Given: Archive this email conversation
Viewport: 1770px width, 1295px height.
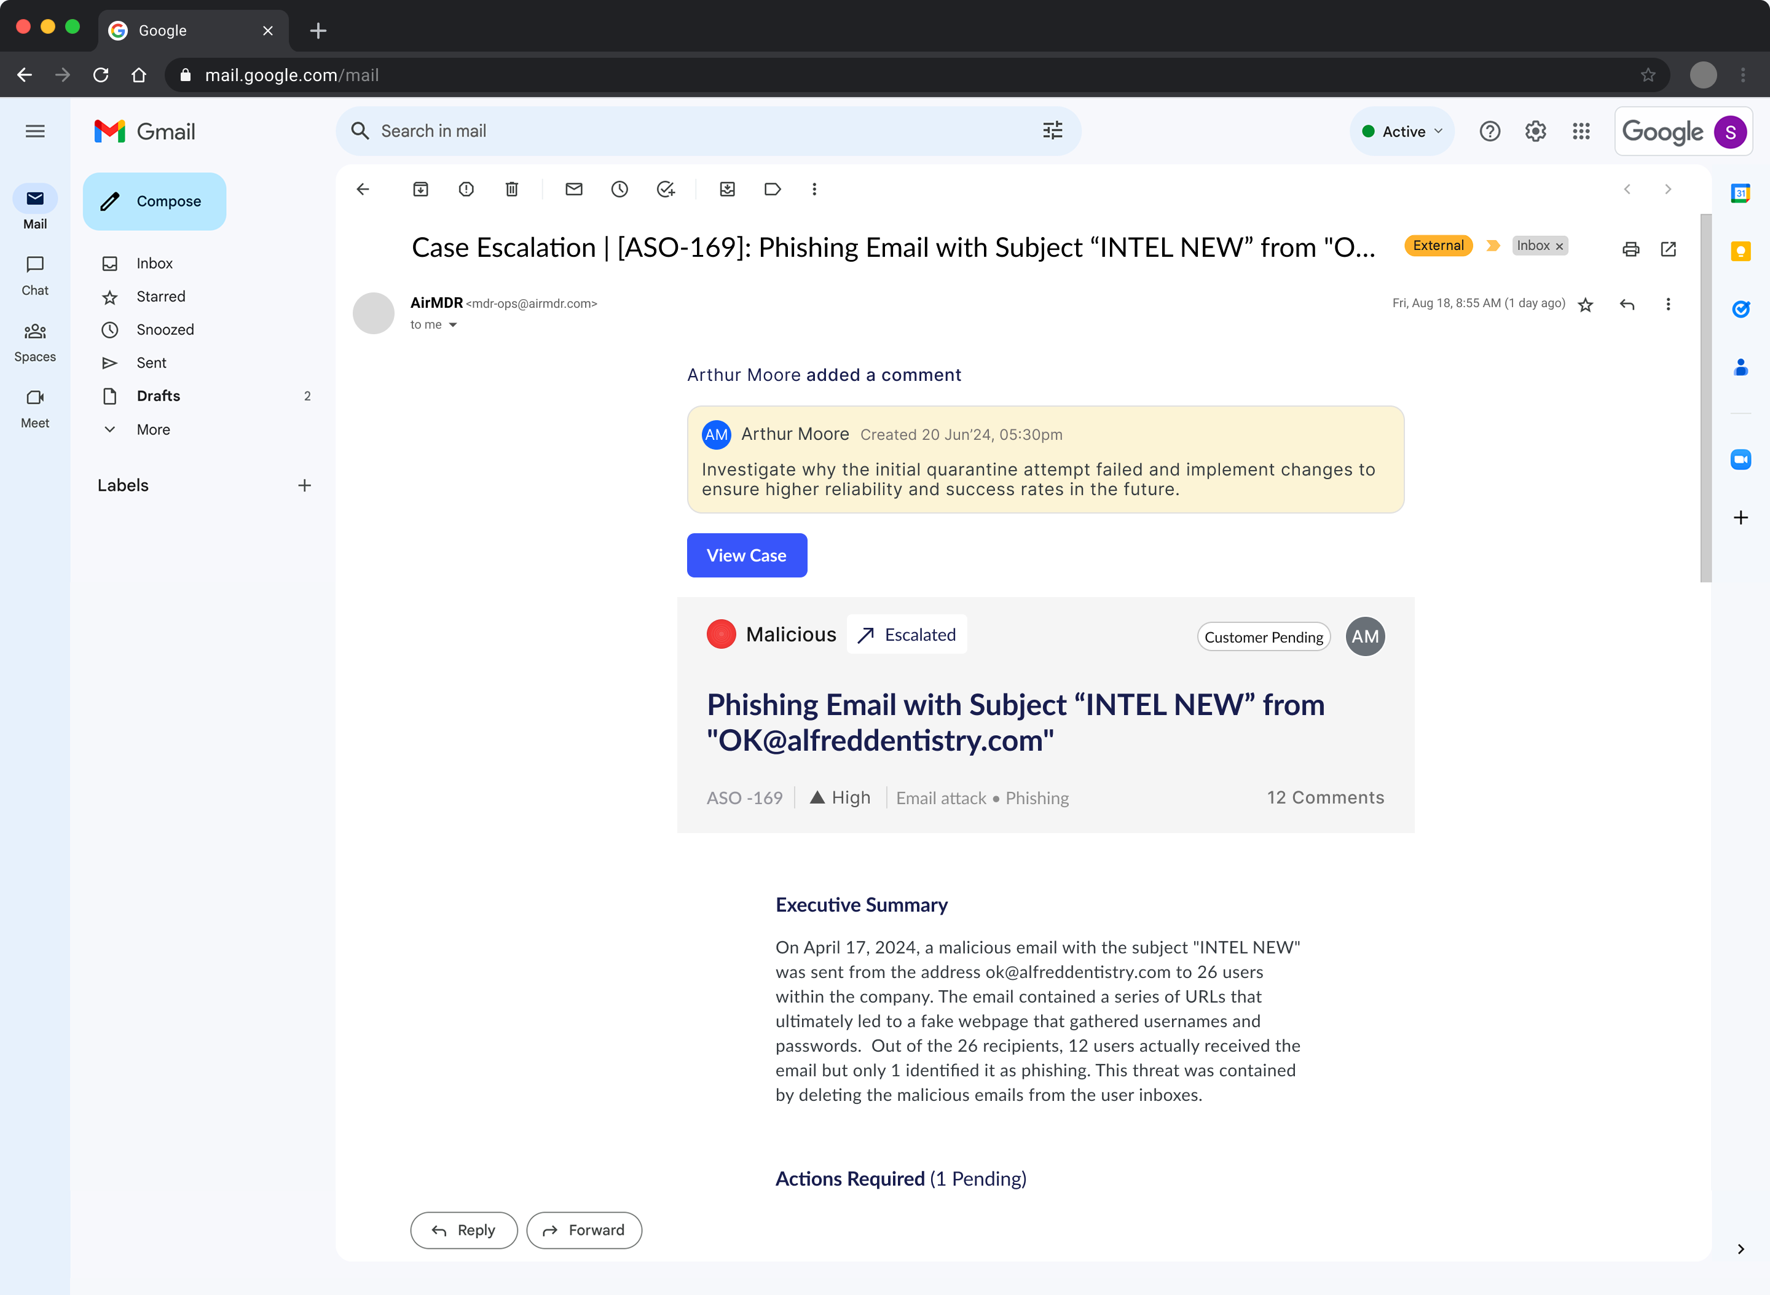Looking at the screenshot, I should 420,189.
